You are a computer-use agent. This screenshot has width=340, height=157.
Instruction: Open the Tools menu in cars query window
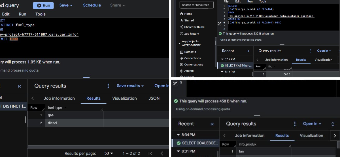click(x=41, y=14)
